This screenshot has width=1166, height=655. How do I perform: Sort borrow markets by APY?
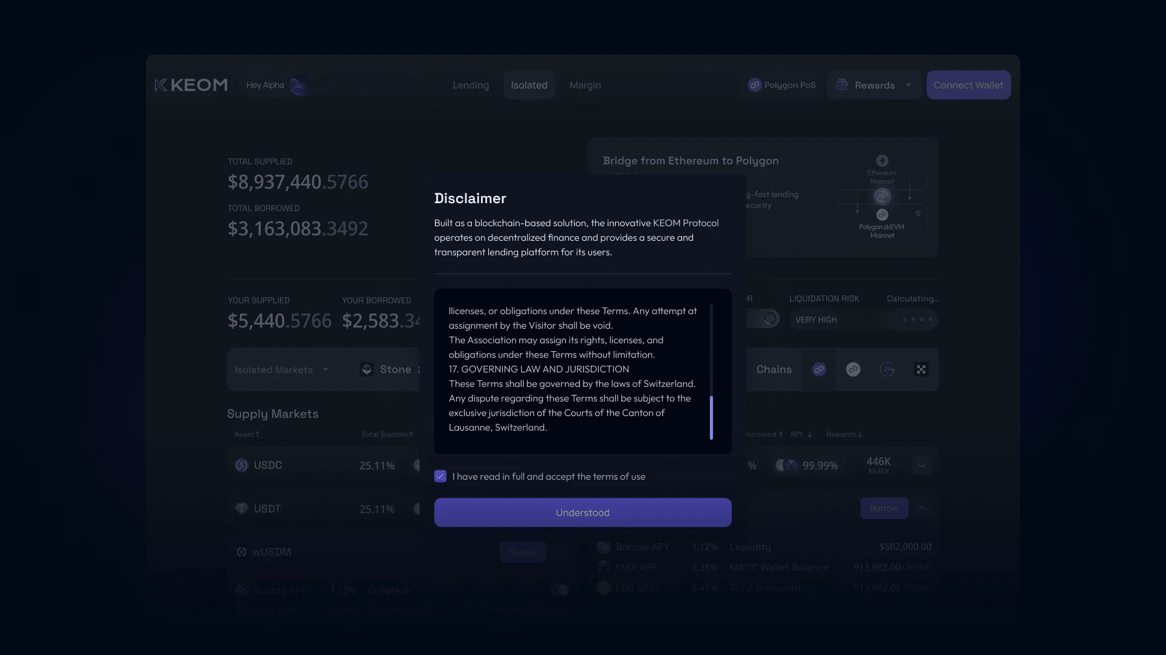click(800, 434)
